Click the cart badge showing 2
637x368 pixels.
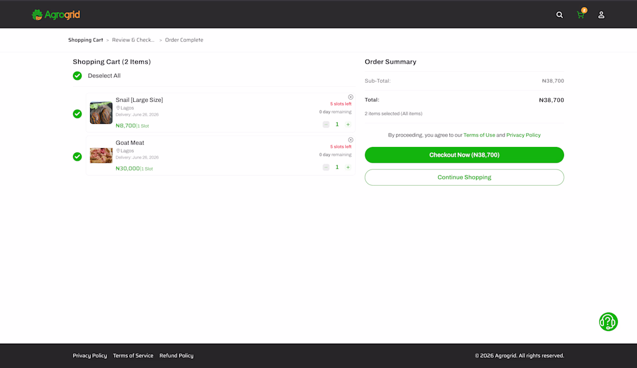tap(584, 10)
